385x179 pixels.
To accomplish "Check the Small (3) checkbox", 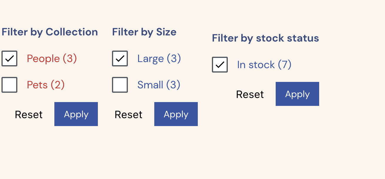I will click(120, 85).
